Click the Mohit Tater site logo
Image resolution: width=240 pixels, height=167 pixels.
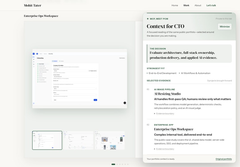(x=32, y=5)
